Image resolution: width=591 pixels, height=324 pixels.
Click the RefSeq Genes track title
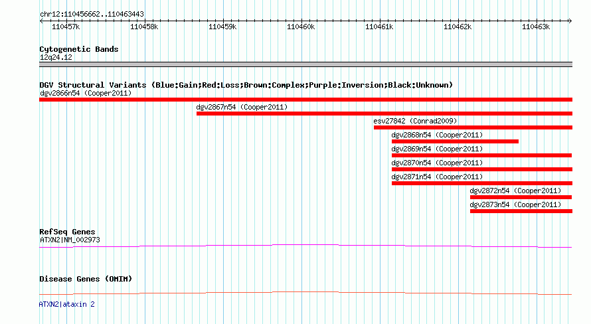[x=67, y=232]
